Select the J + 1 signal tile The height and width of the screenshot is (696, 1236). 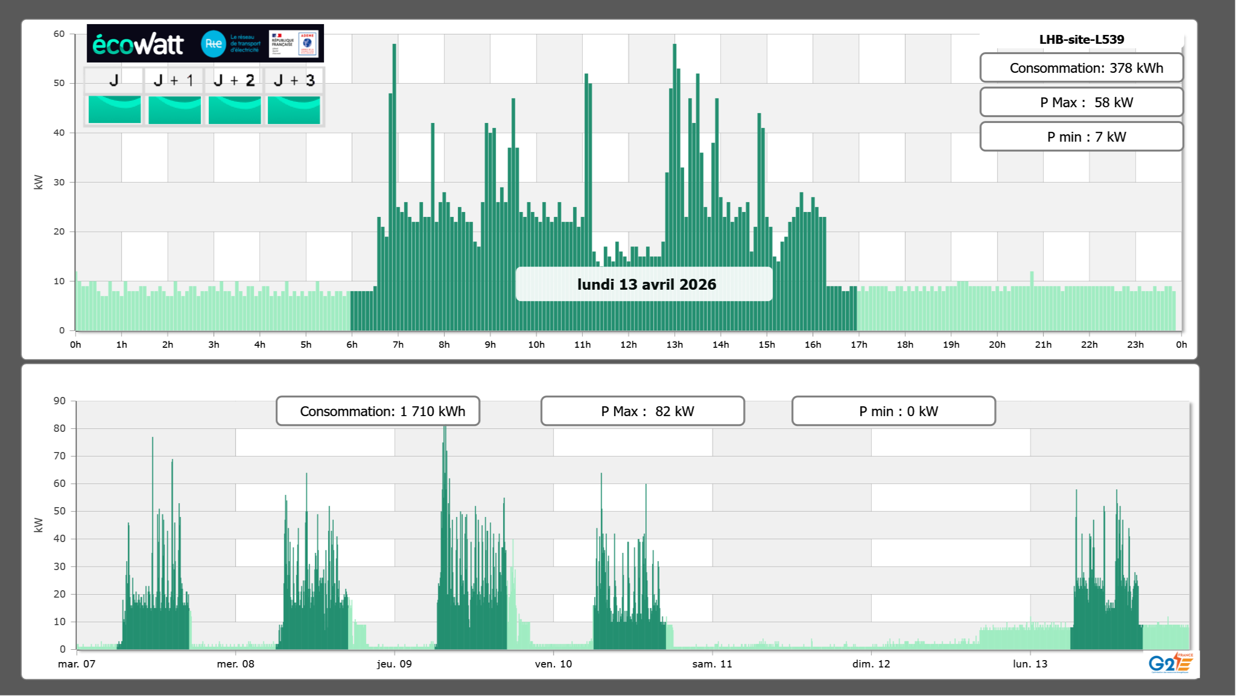click(x=174, y=110)
